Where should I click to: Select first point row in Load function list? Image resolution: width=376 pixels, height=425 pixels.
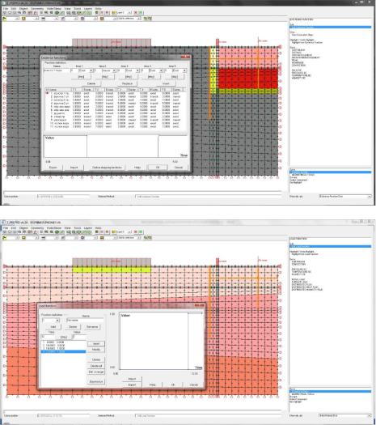(x=63, y=342)
